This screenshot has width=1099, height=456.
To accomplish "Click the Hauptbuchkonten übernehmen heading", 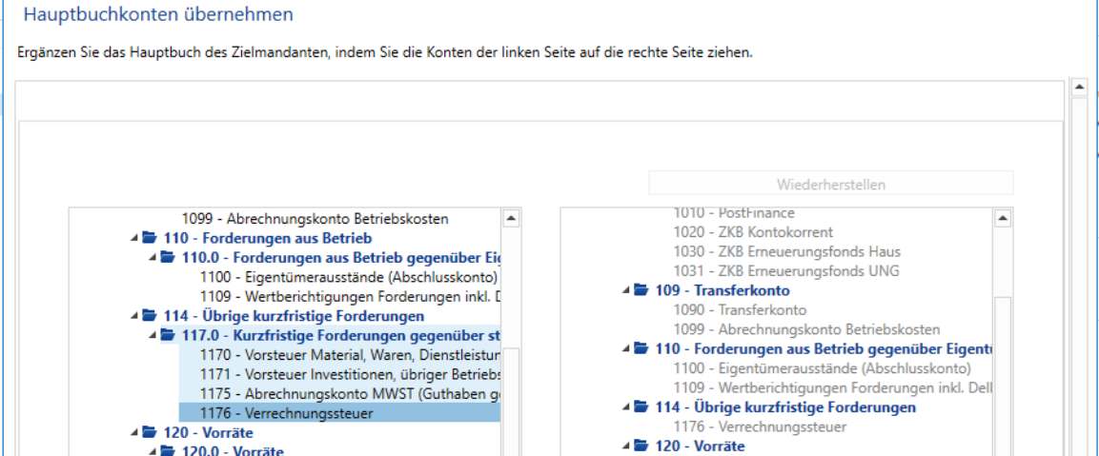I will [x=158, y=14].
